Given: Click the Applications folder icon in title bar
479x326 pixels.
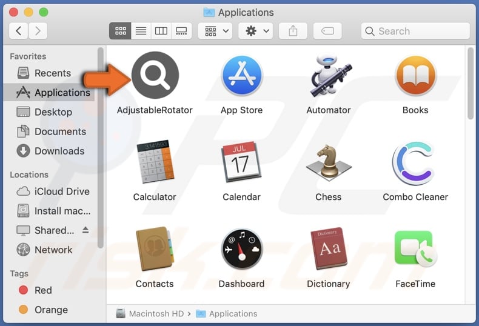Looking at the screenshot, I should click(x=209, y=12).
